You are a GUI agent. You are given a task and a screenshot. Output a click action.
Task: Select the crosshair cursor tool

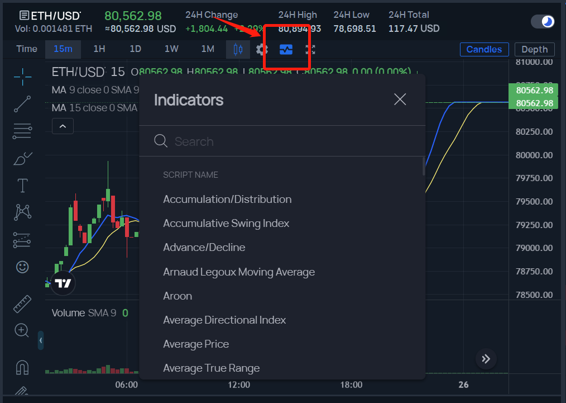(x=22, y=77)
